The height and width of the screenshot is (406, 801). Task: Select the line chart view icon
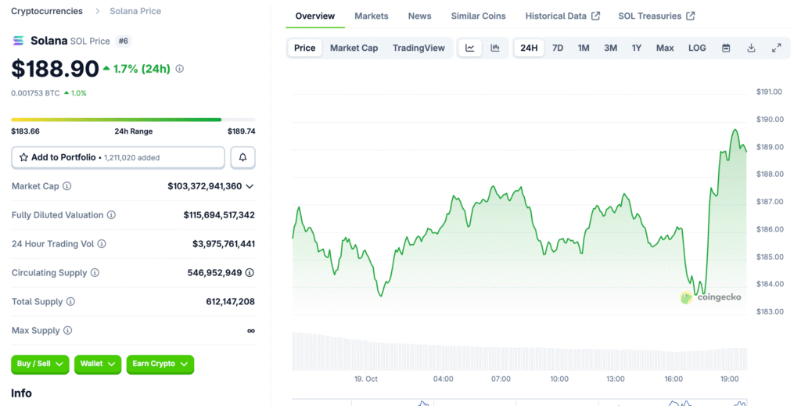tap(469, 48)
